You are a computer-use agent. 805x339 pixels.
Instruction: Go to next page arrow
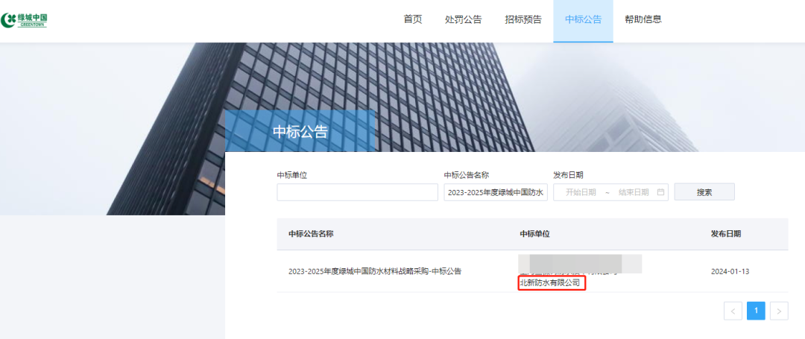[779, 311]
